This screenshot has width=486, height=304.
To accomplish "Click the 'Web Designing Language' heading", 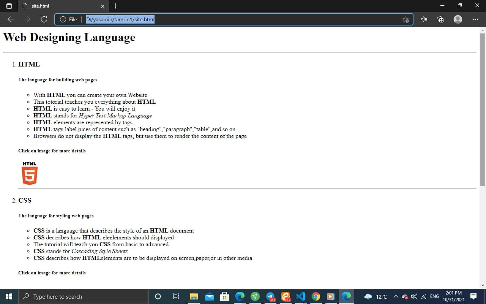I will 69,37.
